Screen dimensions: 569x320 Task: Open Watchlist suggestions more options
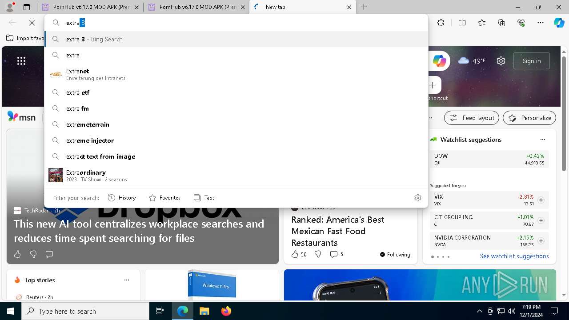pos(542,140)
